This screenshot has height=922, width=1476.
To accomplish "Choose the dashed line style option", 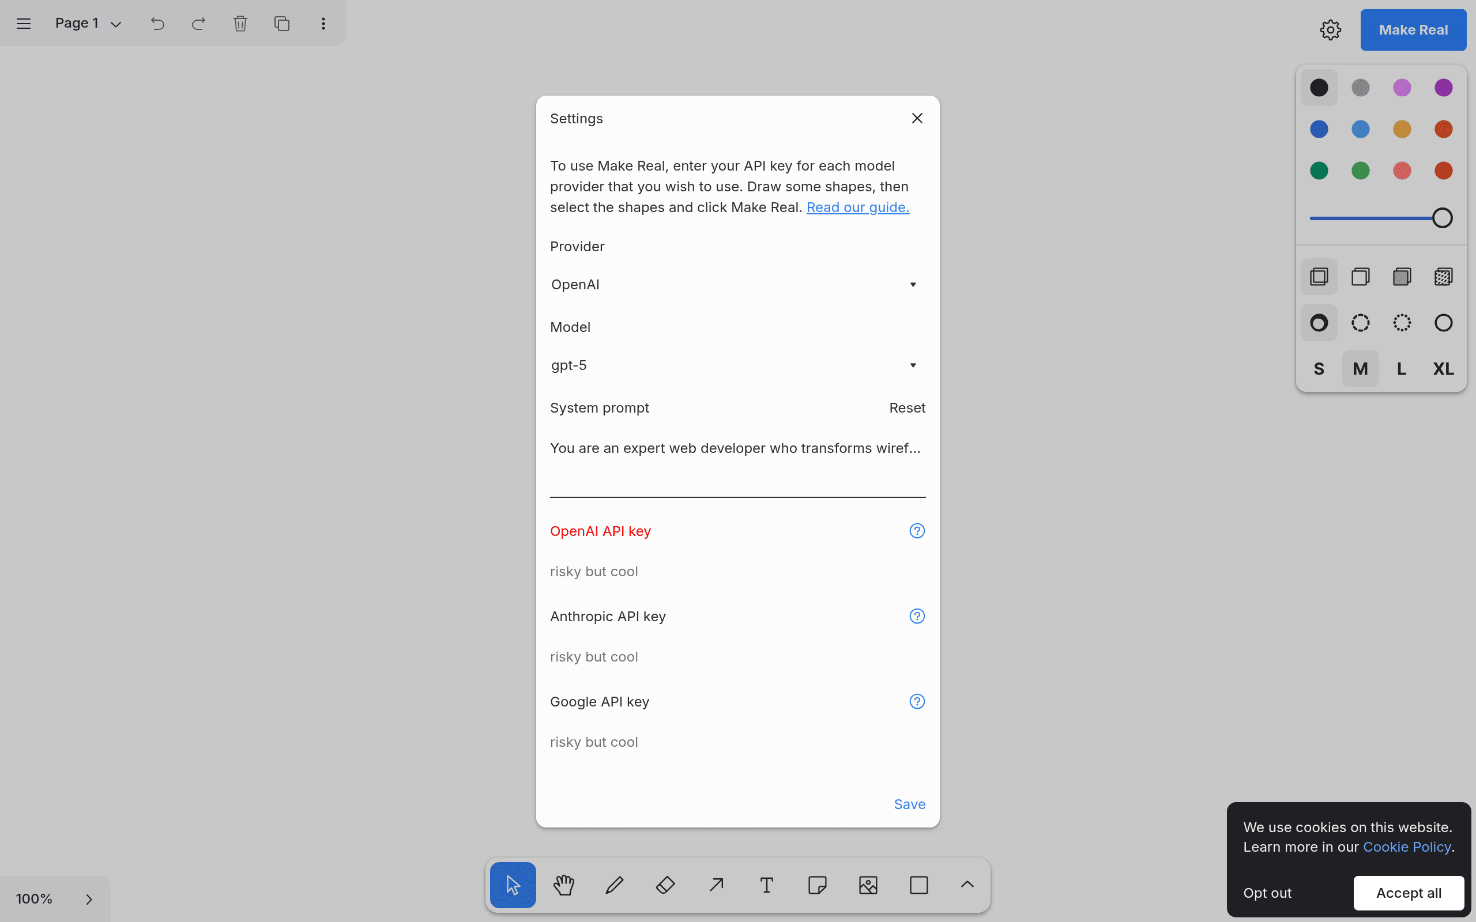I will pos(1360,323).
